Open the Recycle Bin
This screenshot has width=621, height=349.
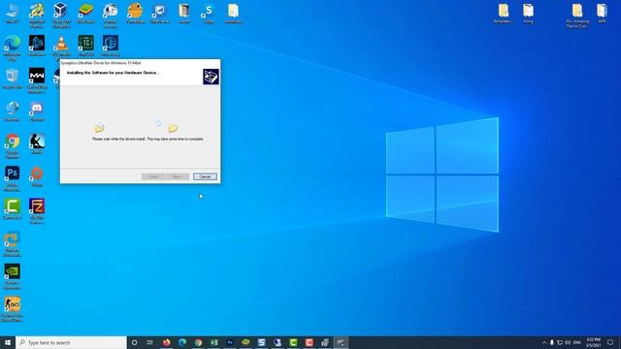13,79
